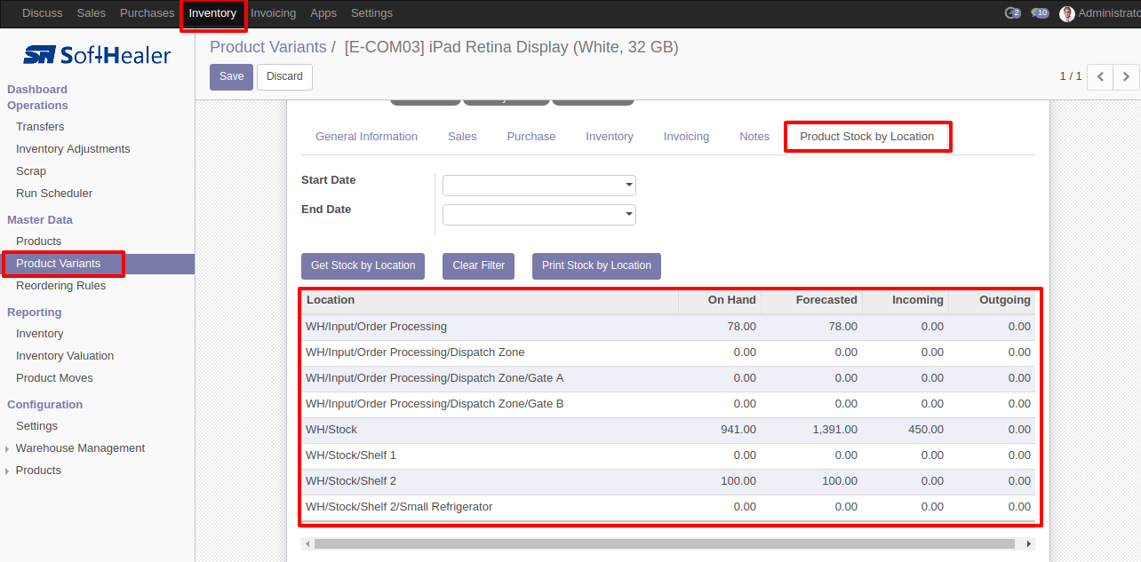
Task: Switch to General Information tab
Action: click(366, 137)
